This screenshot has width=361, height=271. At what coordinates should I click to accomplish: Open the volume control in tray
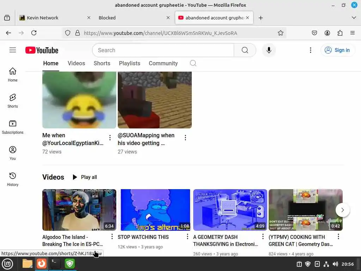335,264
